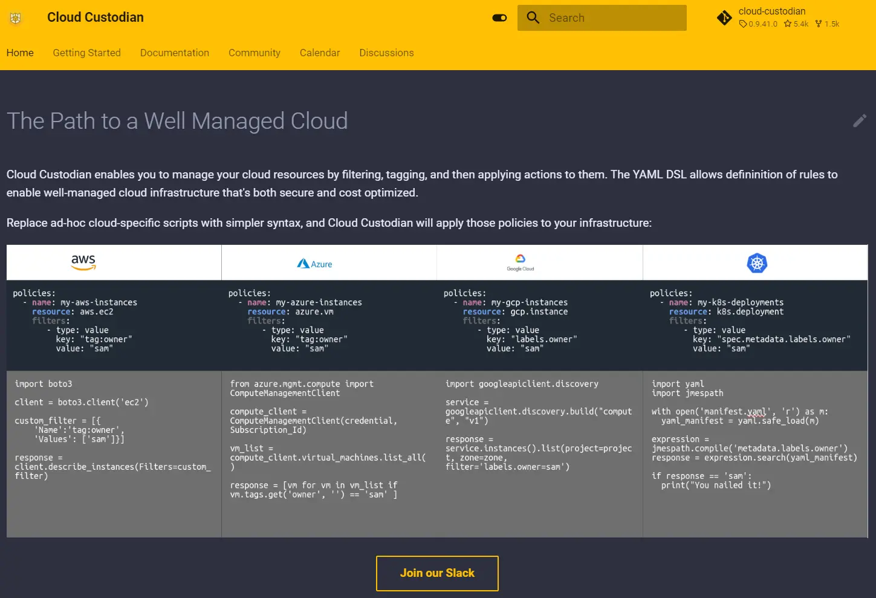
Task: Open the Discussions tab
Action: tap(386, 53)
